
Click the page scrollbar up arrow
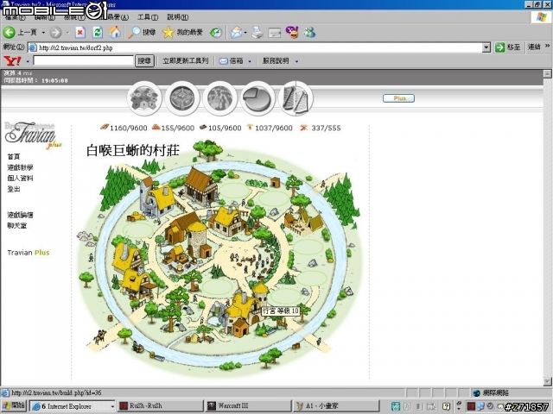point(547,73)
